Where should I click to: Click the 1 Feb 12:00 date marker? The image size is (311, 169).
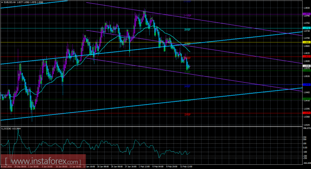[144, 167]
